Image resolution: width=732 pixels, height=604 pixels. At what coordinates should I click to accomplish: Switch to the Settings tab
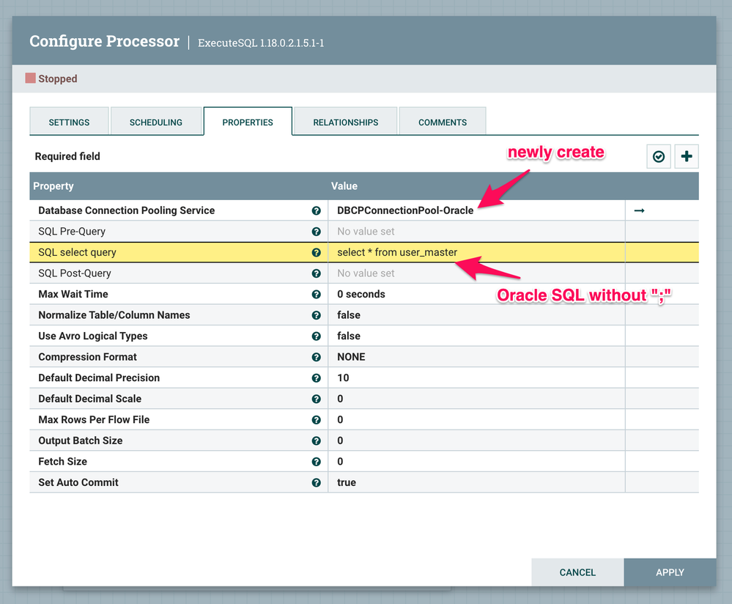pyautogui.click(x=69, y=122)
